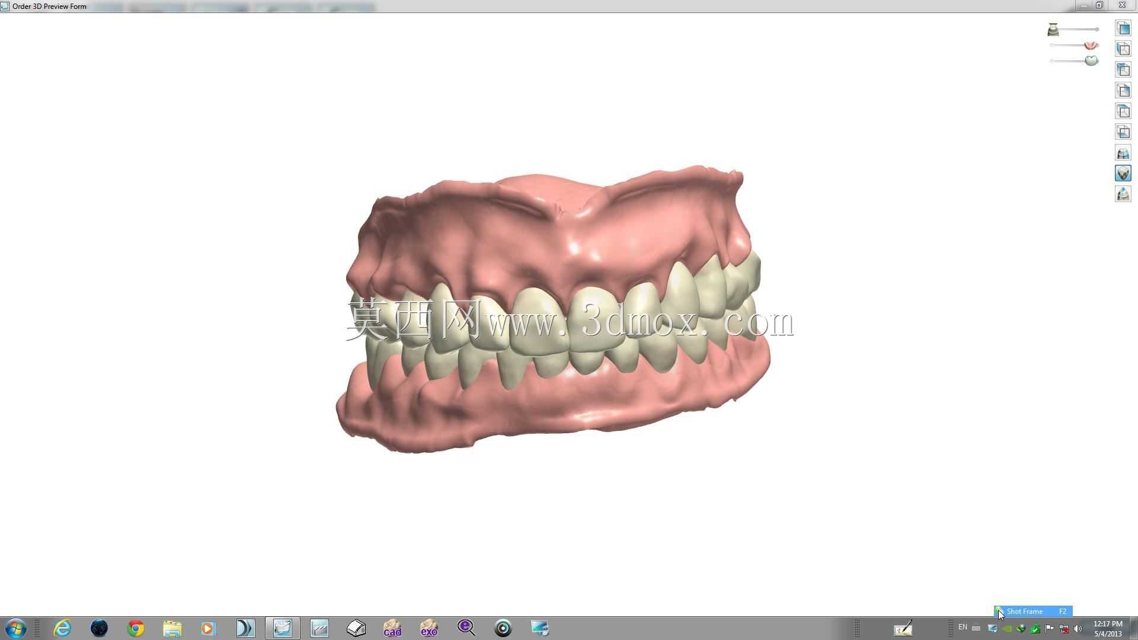This screenshot has height=640, width=1138.
Task: Open the remote desktop monitor app
Action: [539, 628]
